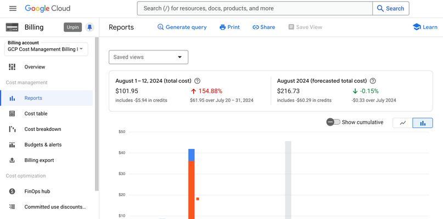Click the Cost management section label
This screenshot has height=219, width=443.
point(26,83)
